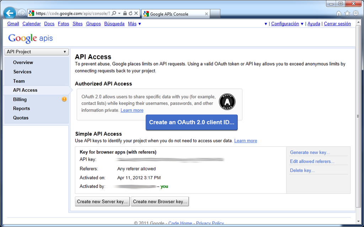Image resolution: width=364 pixels, height=227 pixels.
Task: Click the lock security icon in address bar
Action: click(x=125, y=13)
